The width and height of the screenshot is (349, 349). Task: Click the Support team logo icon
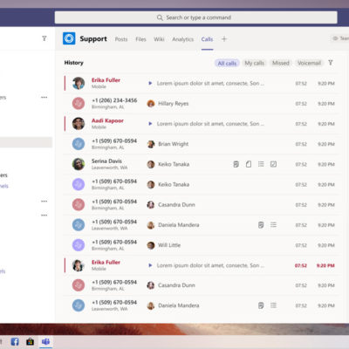click(x=69, y=38)
